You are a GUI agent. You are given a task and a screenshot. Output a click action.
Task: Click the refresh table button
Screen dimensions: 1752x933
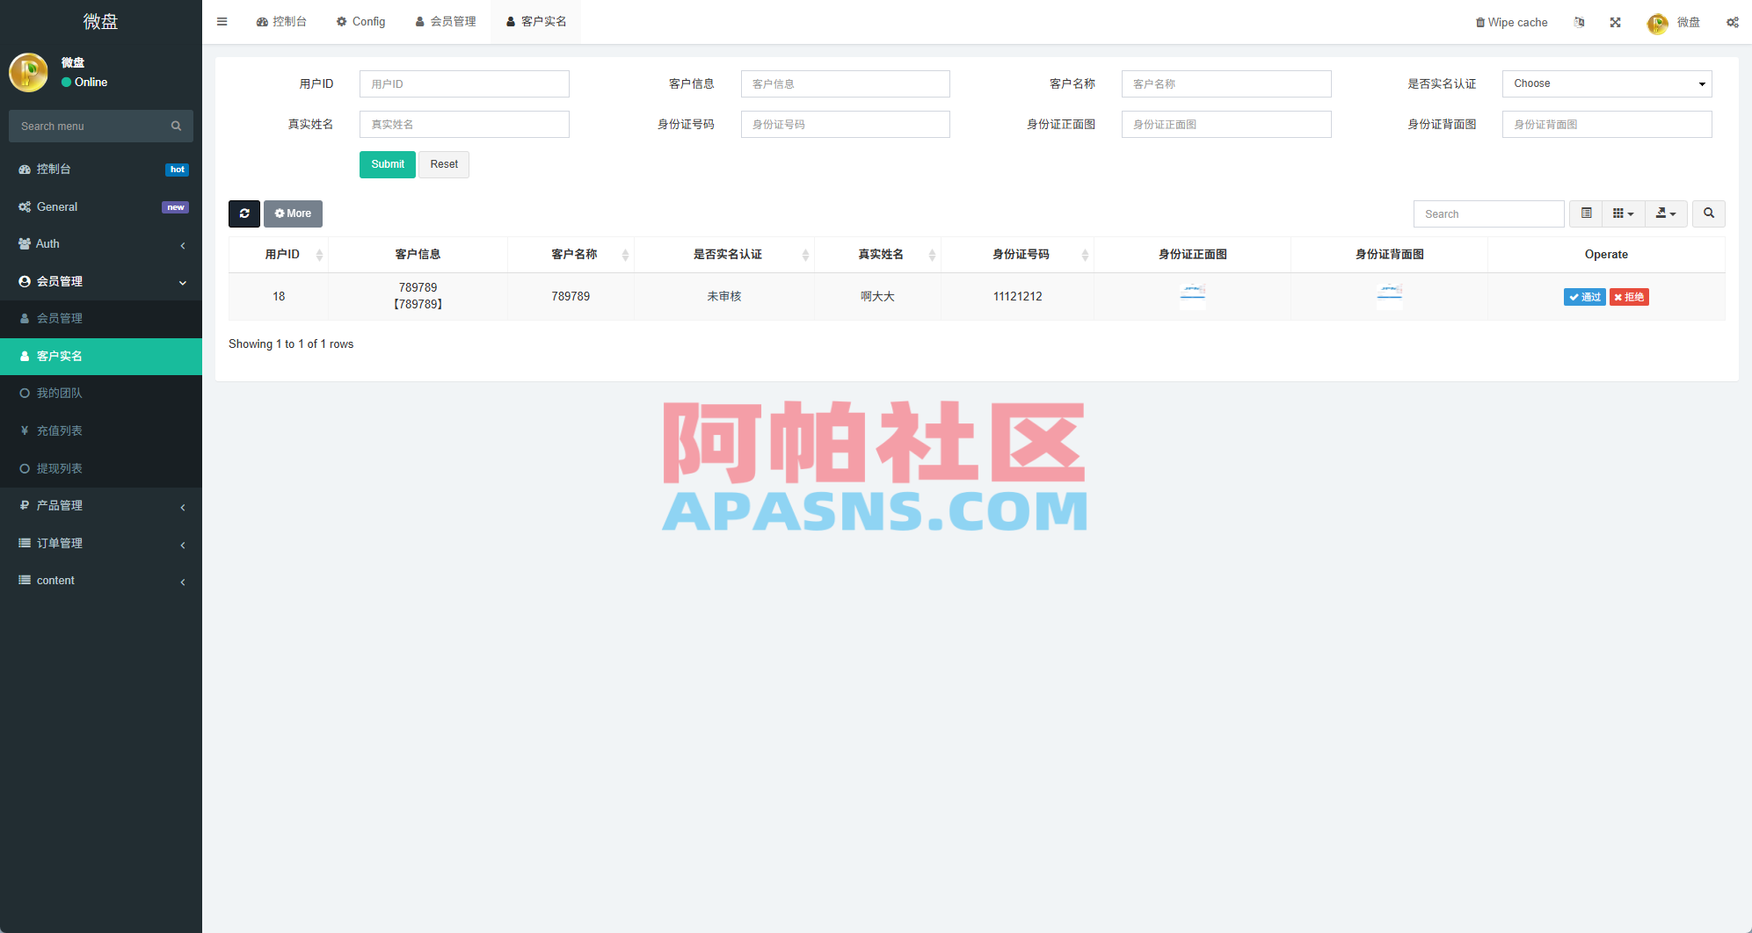[244, 213]
